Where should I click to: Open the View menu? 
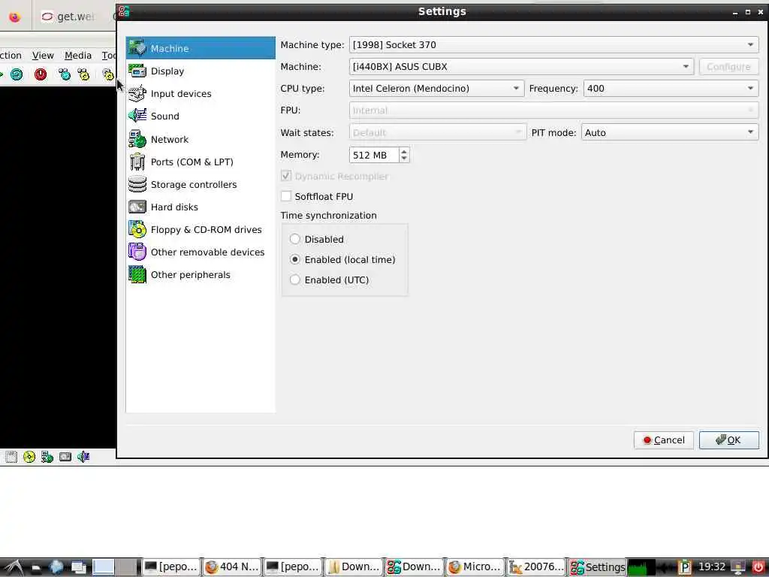point(43,56)
